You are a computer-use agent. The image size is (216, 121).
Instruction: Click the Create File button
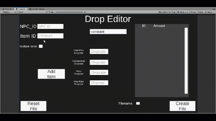(x=183, y=106)
